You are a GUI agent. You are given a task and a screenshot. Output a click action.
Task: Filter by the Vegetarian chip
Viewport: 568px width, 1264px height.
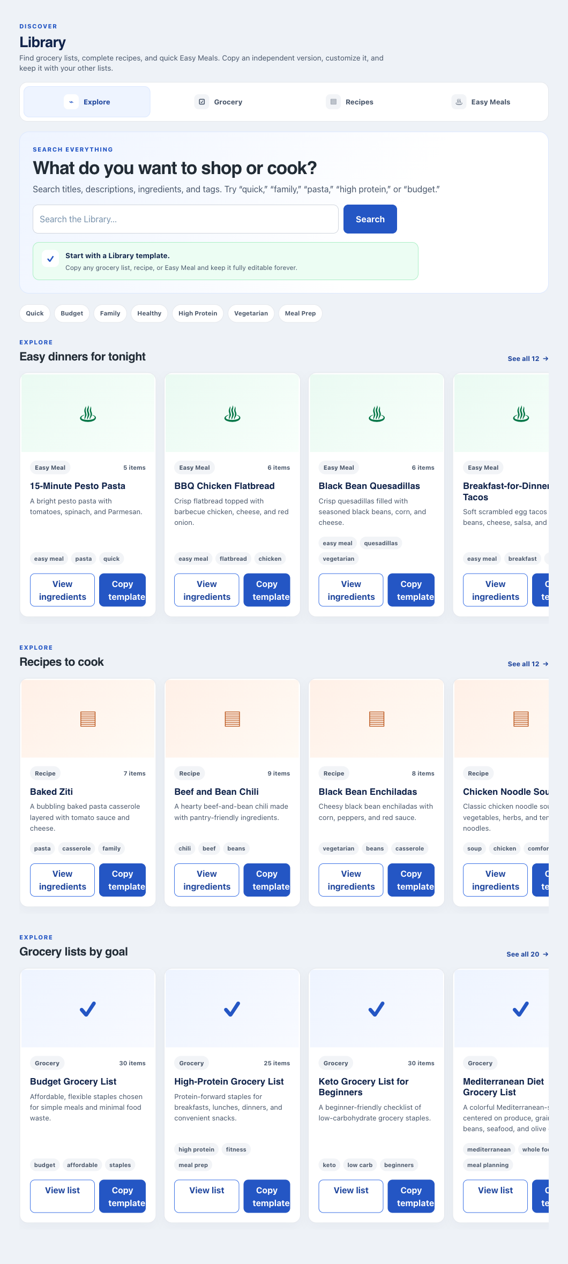tap(251, 313)
